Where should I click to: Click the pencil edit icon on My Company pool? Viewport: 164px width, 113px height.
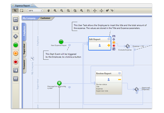click(x=32, y=59)
